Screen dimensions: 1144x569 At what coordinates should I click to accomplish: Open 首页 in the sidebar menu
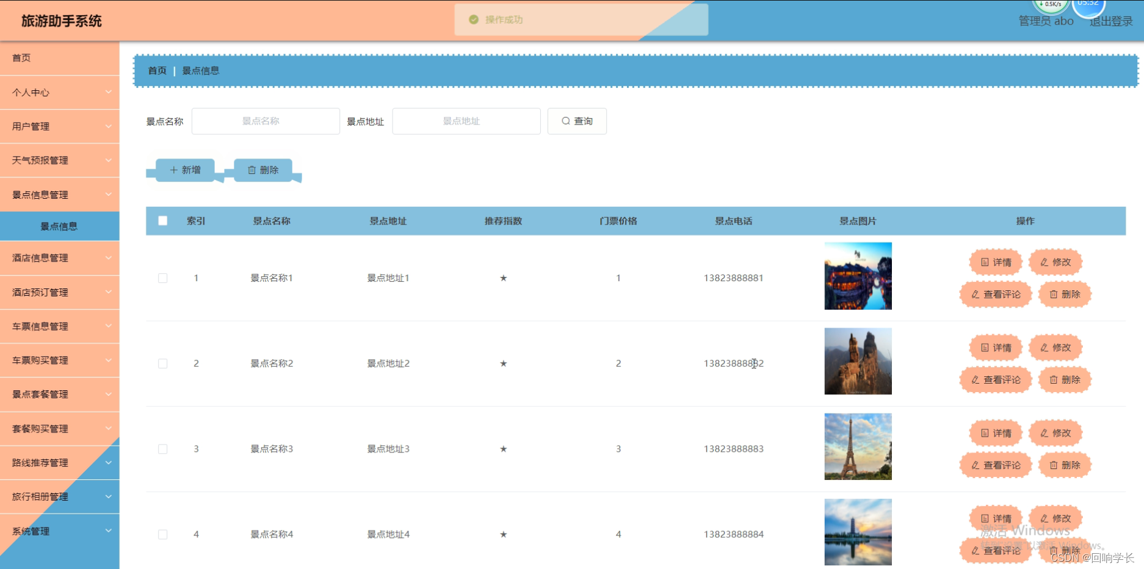coord(60,58)
